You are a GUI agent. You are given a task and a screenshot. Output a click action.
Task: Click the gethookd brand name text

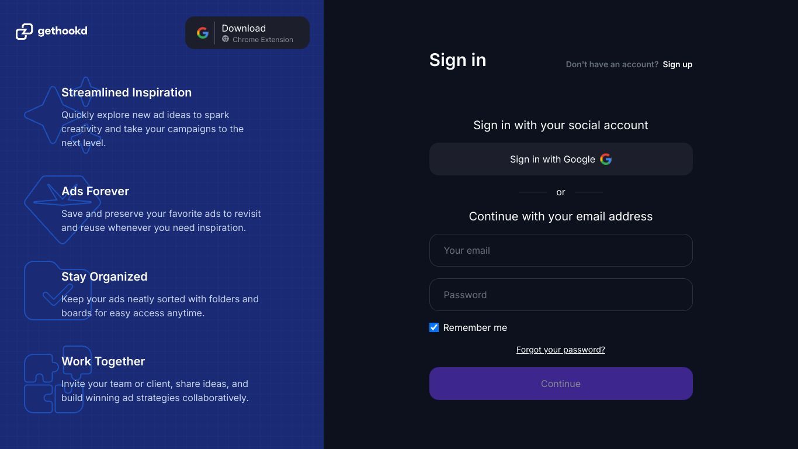pyautogui.click(x=63, y=31)
